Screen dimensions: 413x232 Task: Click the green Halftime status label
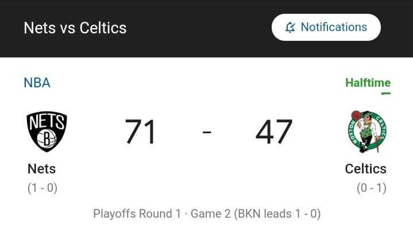[368, 83]
